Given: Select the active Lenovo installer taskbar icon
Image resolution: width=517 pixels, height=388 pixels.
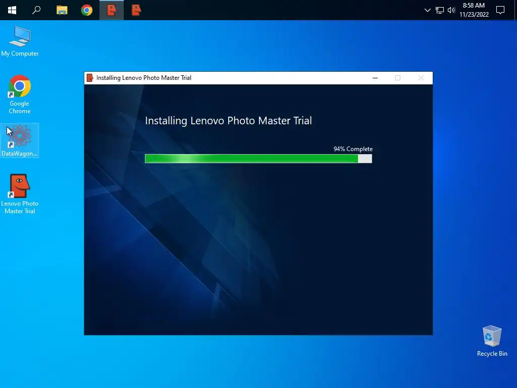Looking at the screenshot, I should click(x=112, y=10).
